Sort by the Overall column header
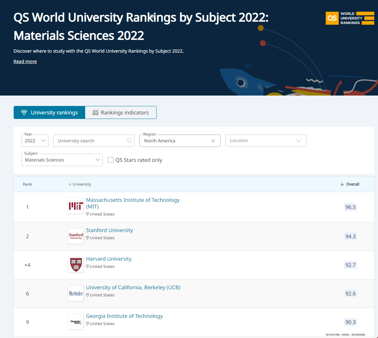 click(350, 184)
